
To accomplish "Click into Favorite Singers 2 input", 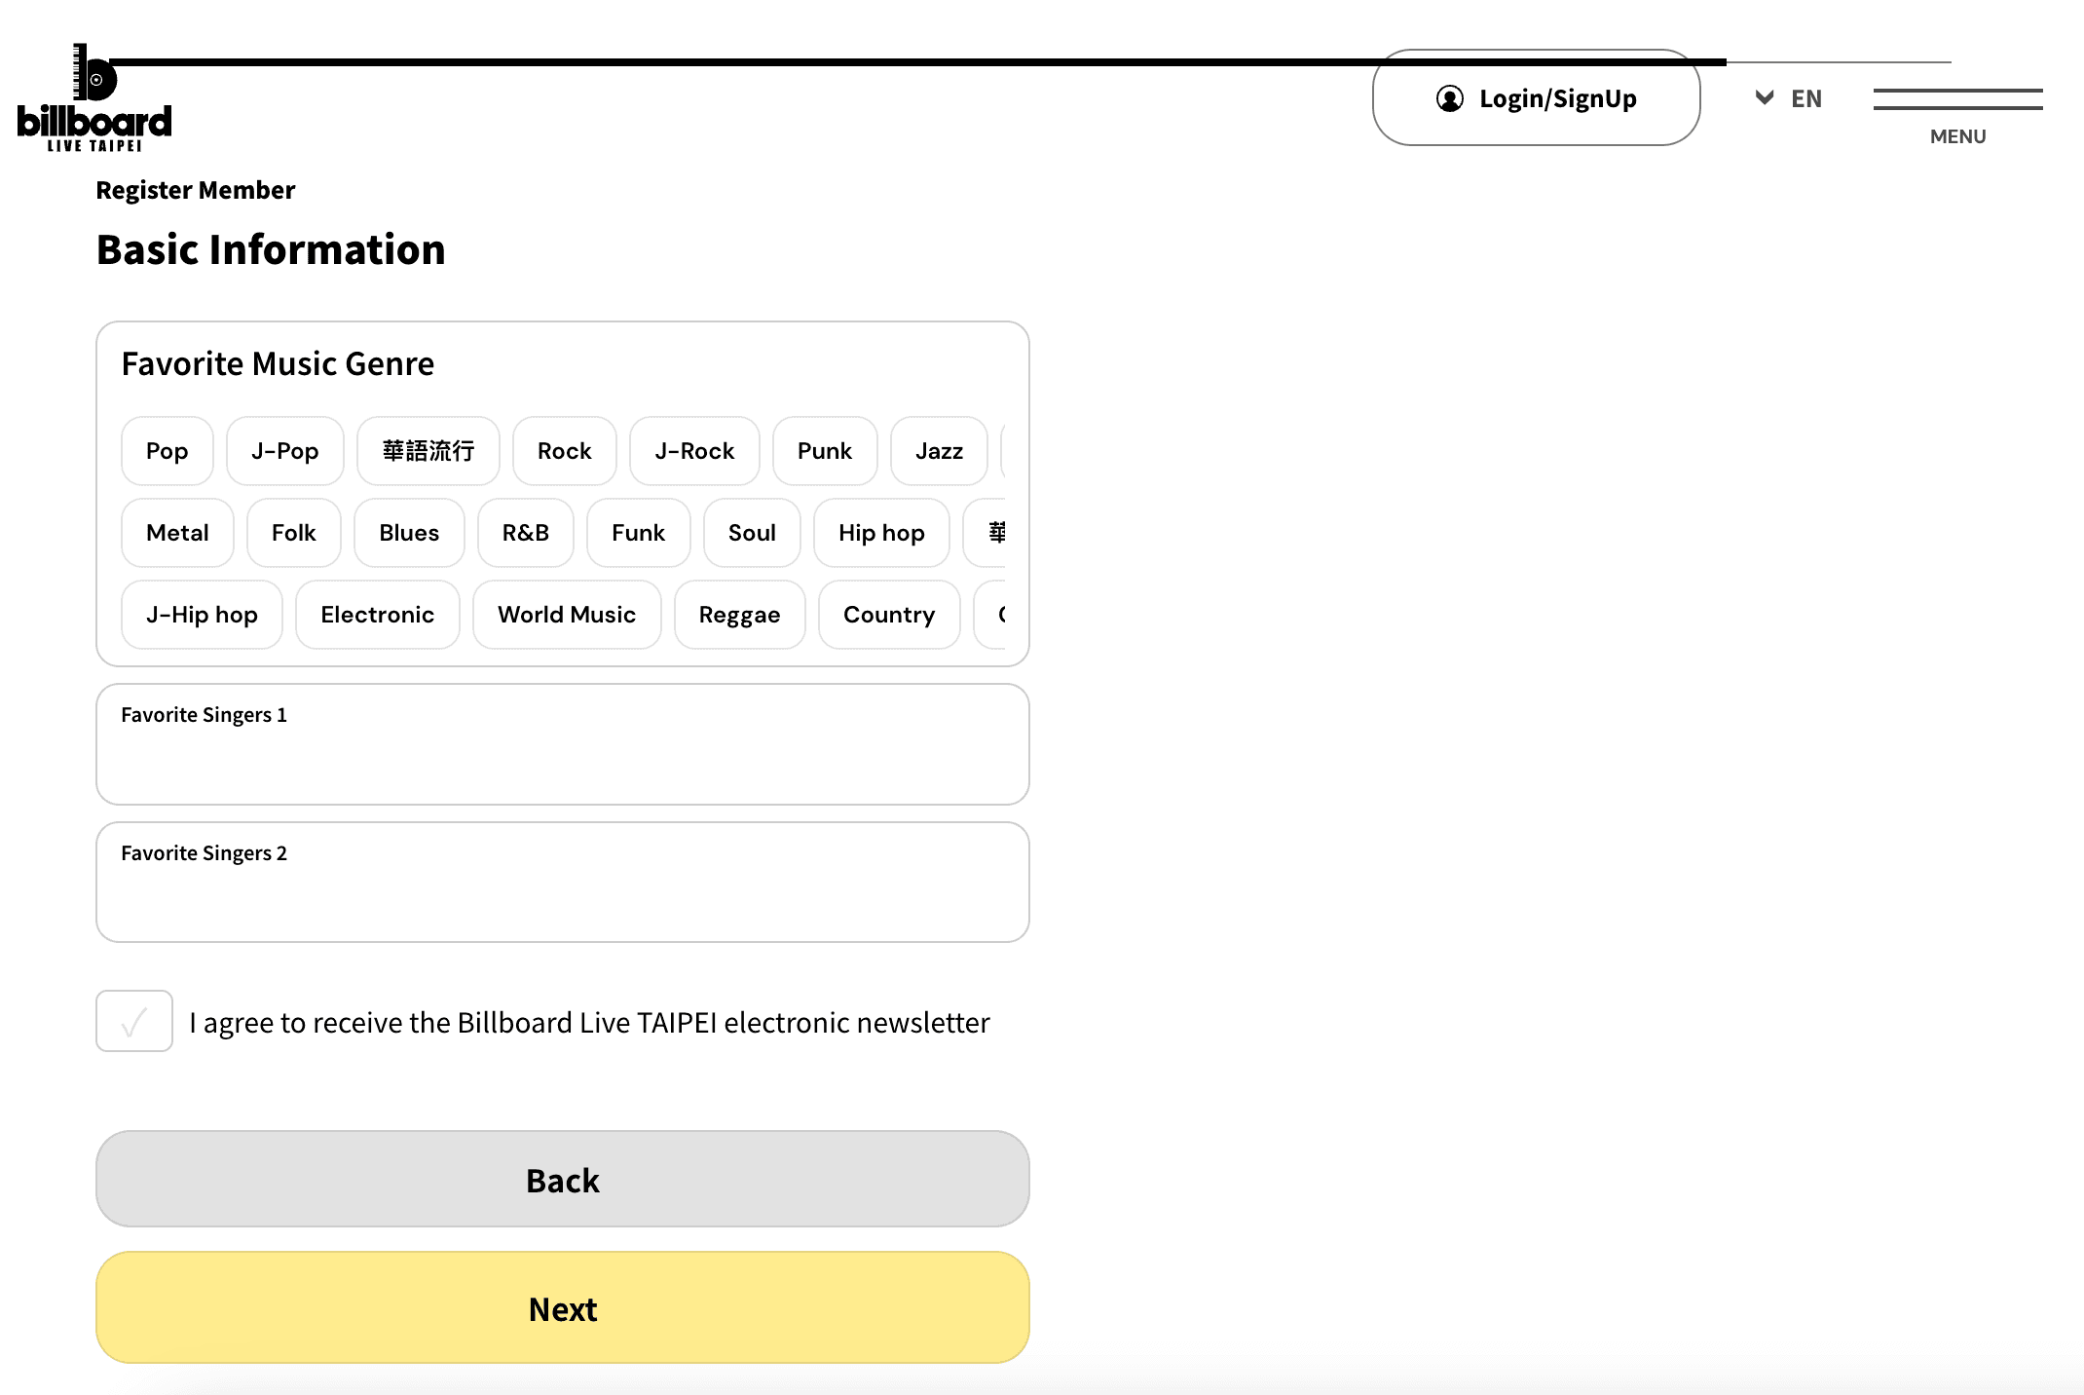I will tap(562, 898).
